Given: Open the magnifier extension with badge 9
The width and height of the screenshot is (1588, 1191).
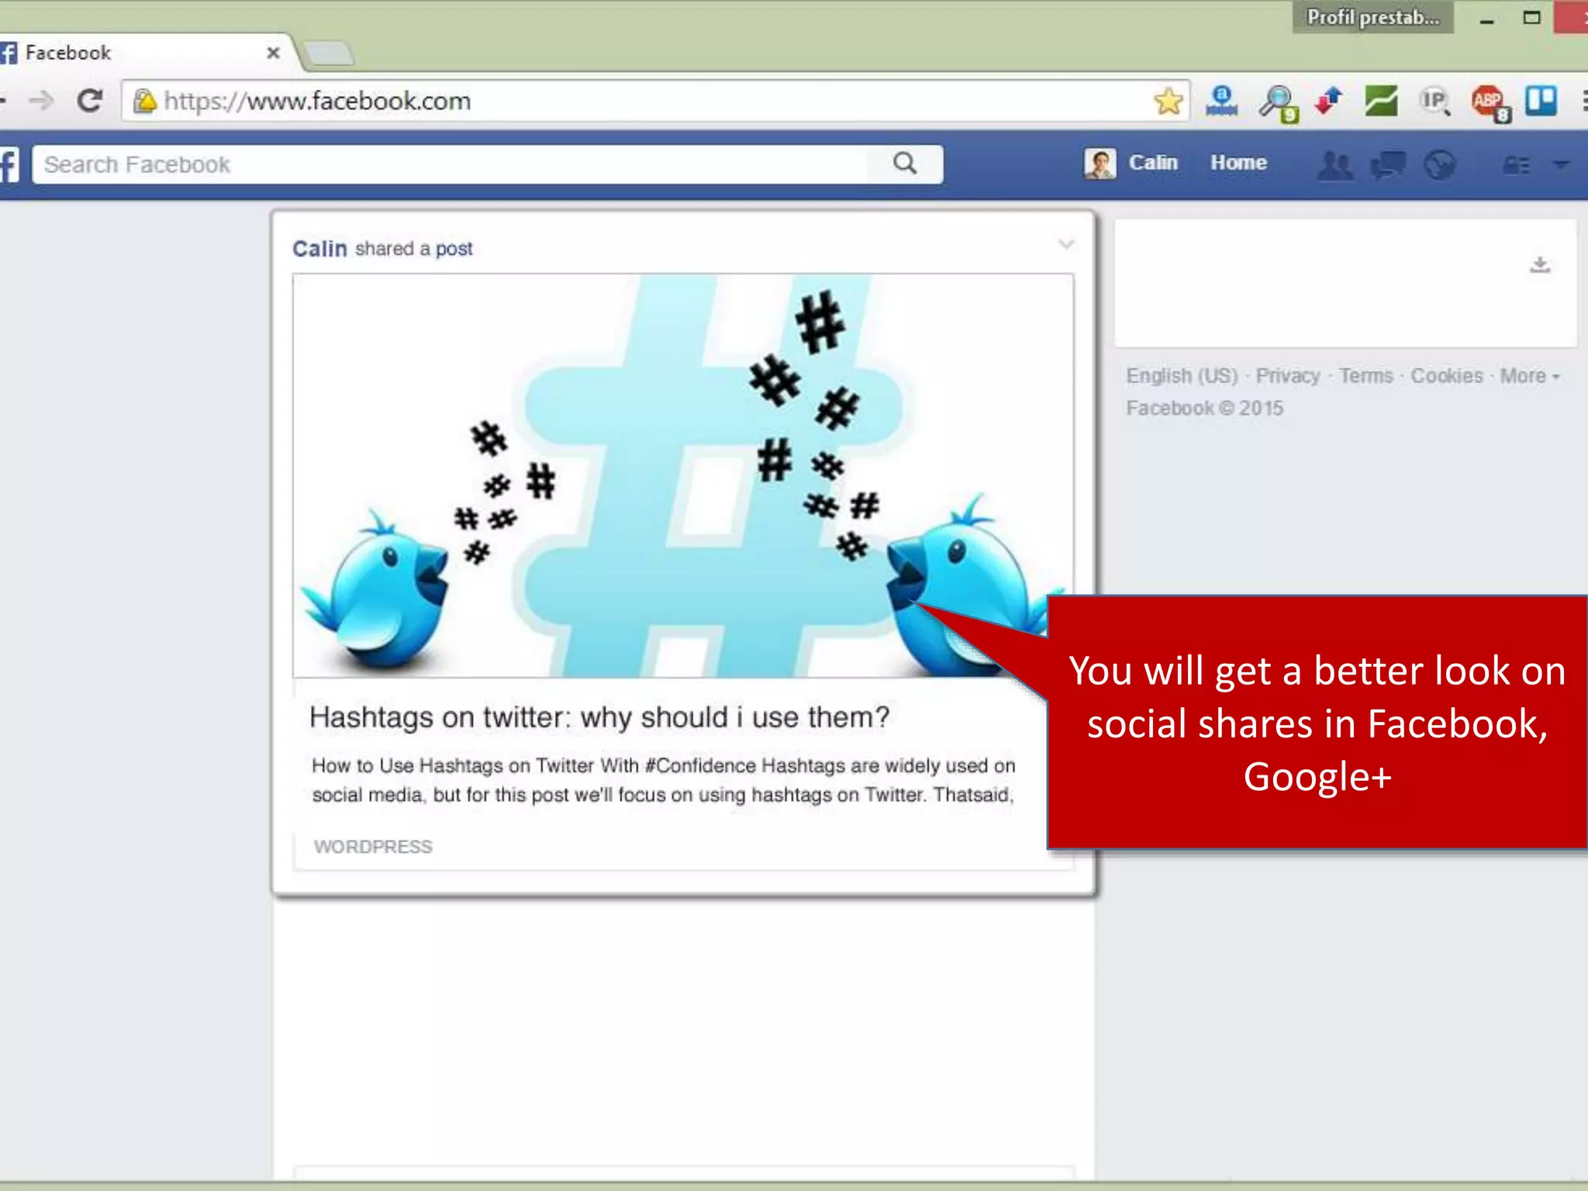Looking at the screenshot, I should (1278, 102).
